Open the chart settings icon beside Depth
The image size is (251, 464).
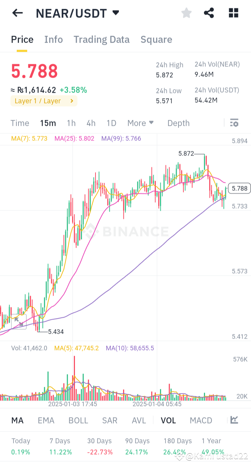(234, 123)
